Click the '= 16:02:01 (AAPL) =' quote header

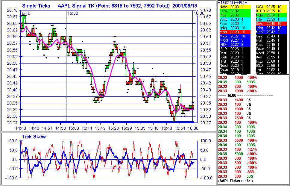(x=233, y=3)
